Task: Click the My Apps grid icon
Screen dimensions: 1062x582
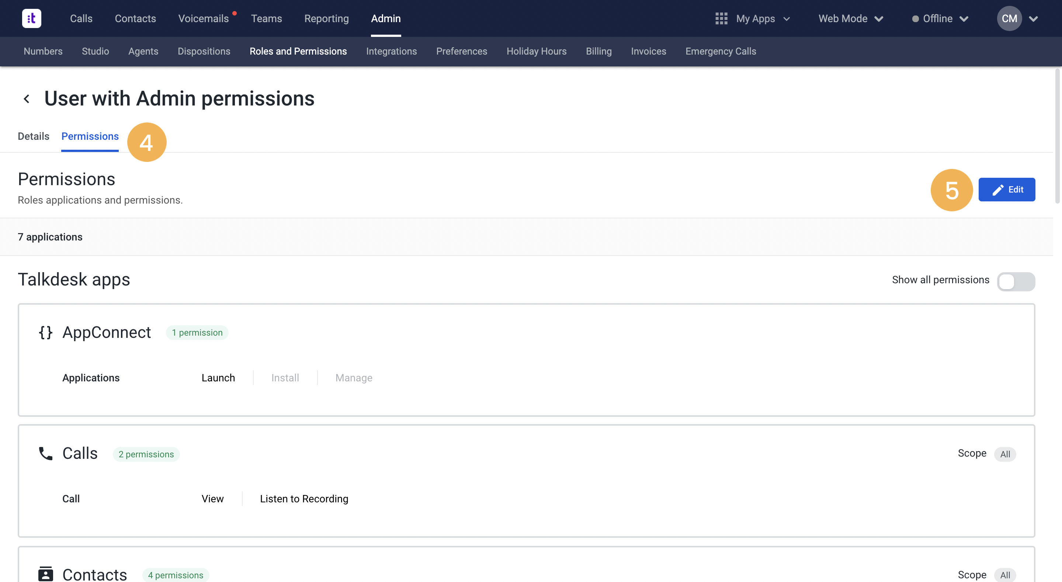Action: 721,18
